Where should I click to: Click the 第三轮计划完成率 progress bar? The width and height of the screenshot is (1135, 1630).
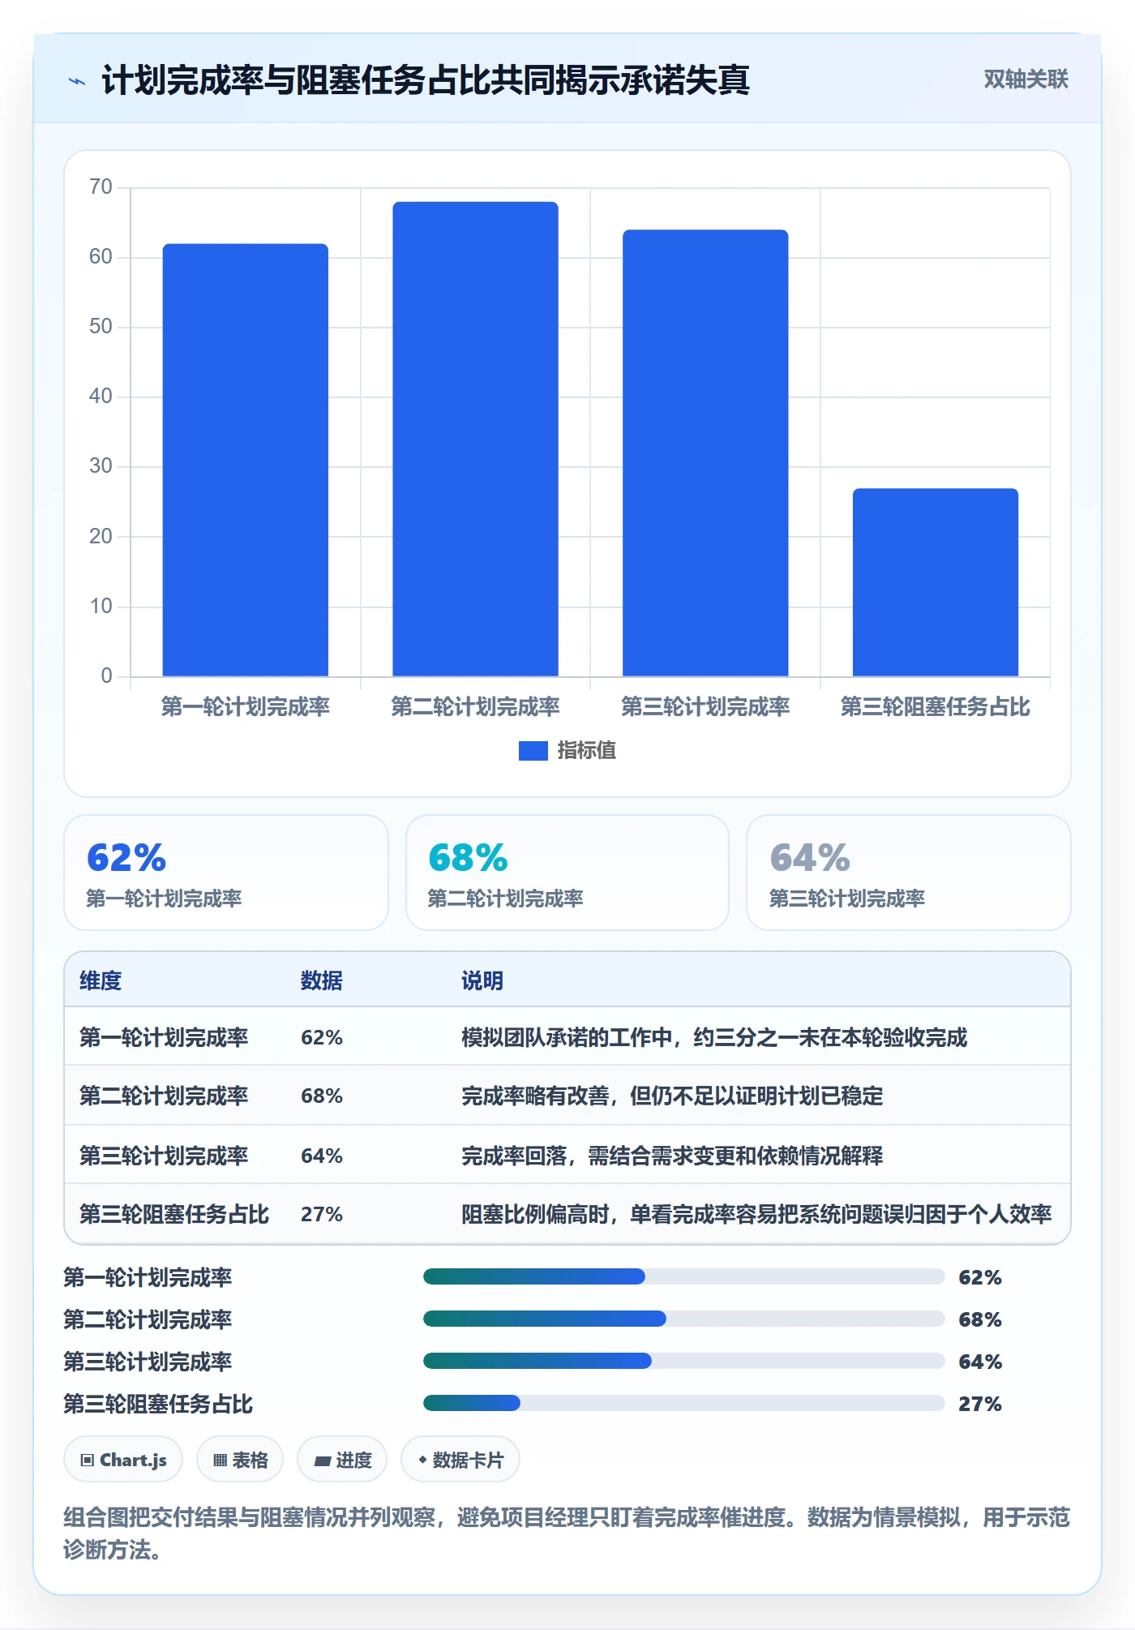point(683,1361)
